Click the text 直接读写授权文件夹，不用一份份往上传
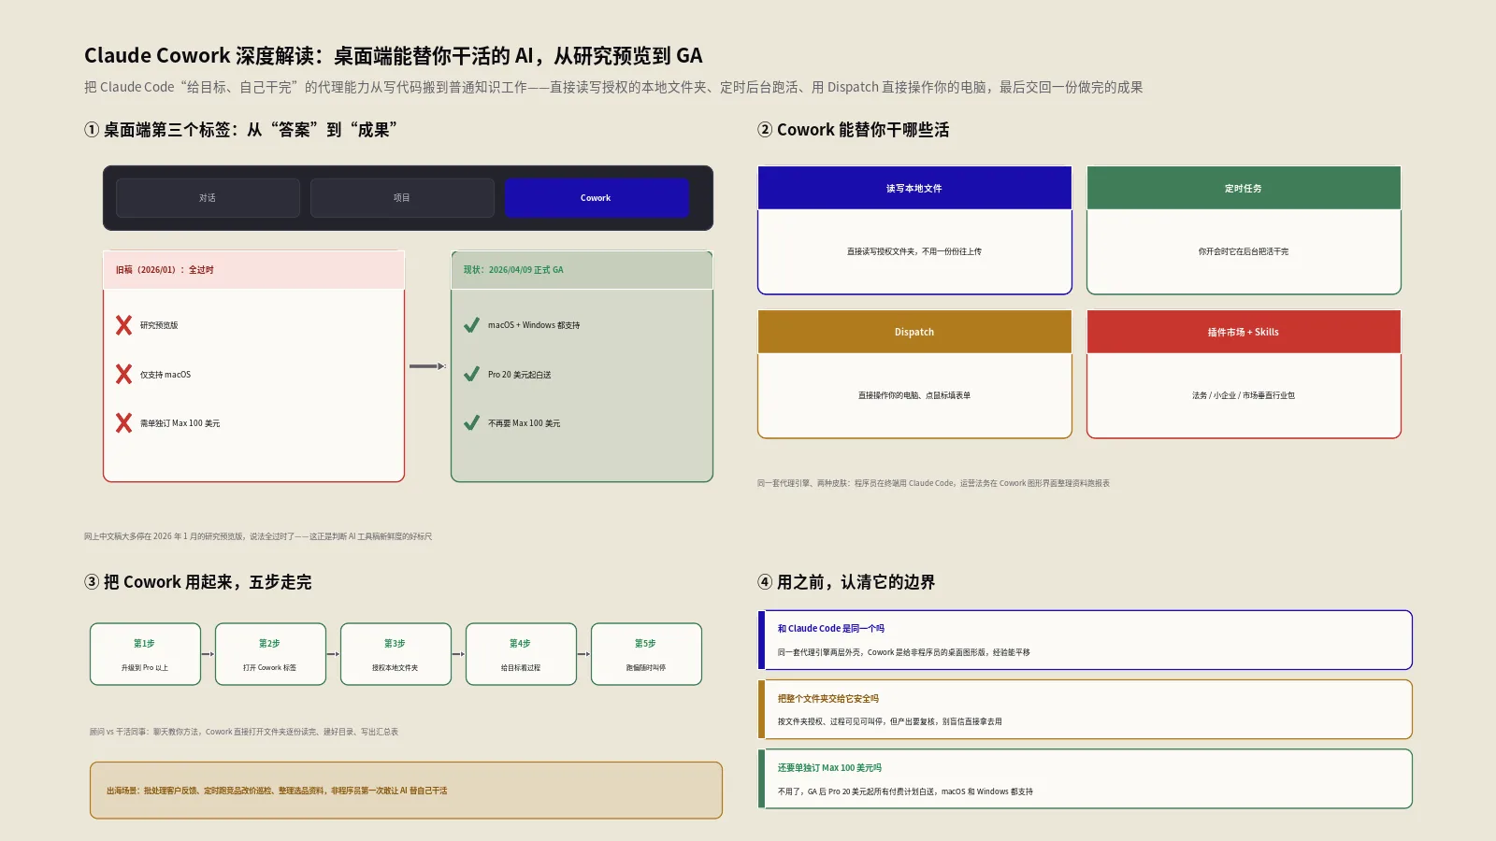This screenshot has width=1496, height=841. pos(914,251)
